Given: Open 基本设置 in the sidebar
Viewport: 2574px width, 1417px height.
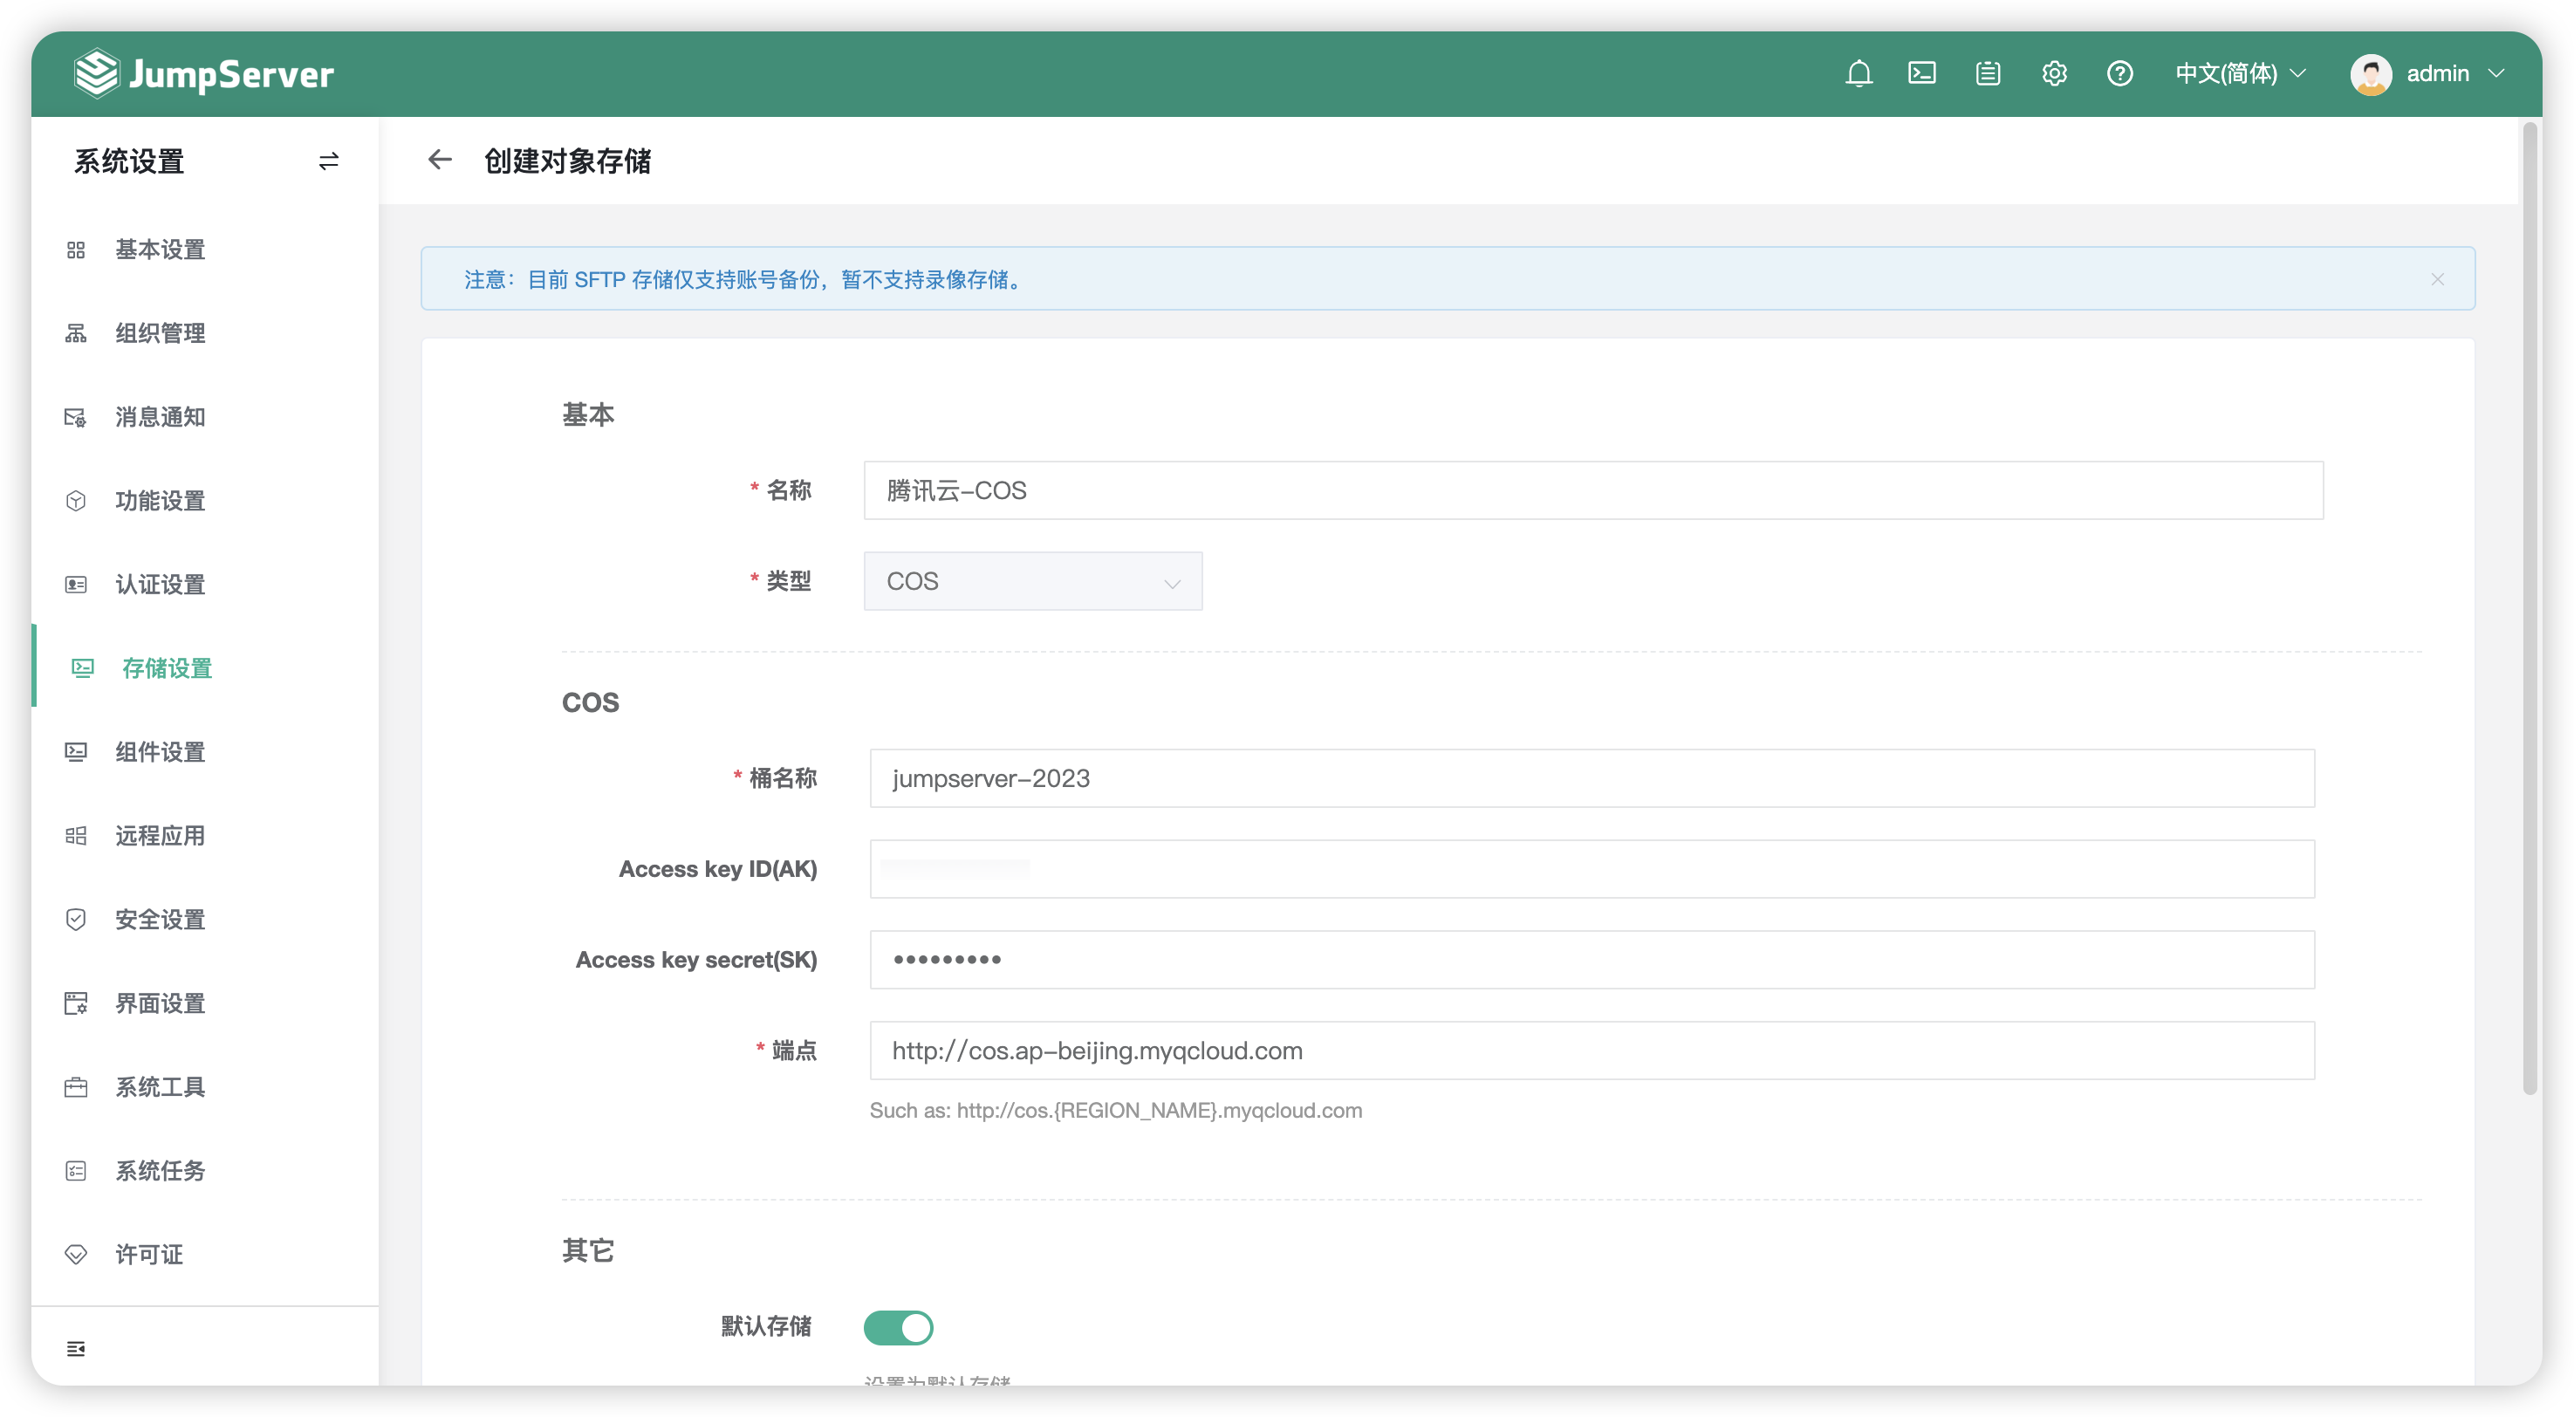Looking at the screenshot, I should [205, 250].
